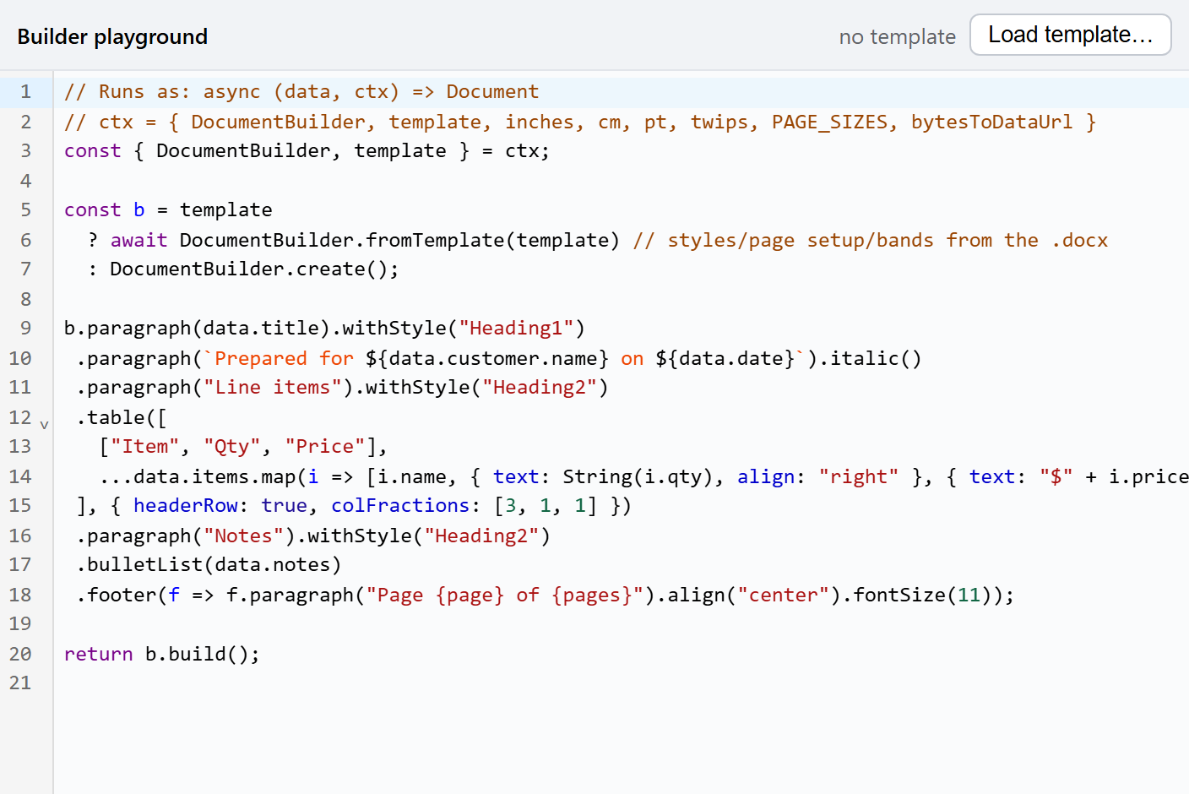The height and width of the screenshot is (794, 1189).
Task: Click the empty line 21 in the editor
Action: (621, 683)
